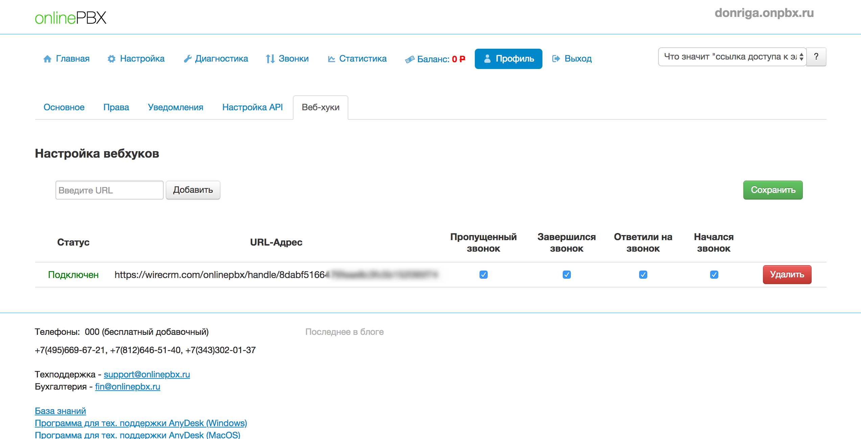Open the Статистика menu item
This screenshot has height=439, width=861.
click(357, 59)
